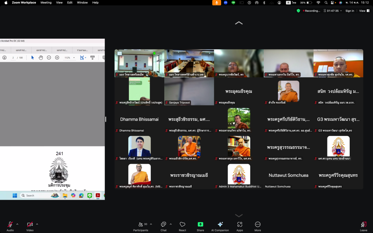Switch to the รายงานผ... tab in shared Acrobat
The width and height of the screenshot is (373, 233).
click(x=83, y=50)
